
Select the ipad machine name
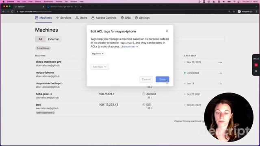[x=38, y=105]
